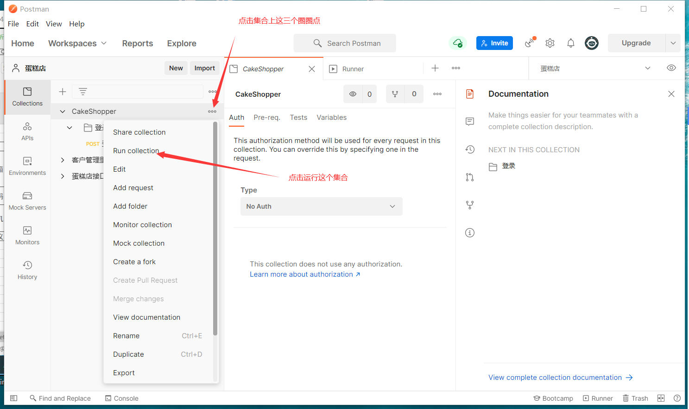The width and height of the screenshot is (689, 409).
Task: Expand the 客户管理 collection chevron
Action: point(63,160)
